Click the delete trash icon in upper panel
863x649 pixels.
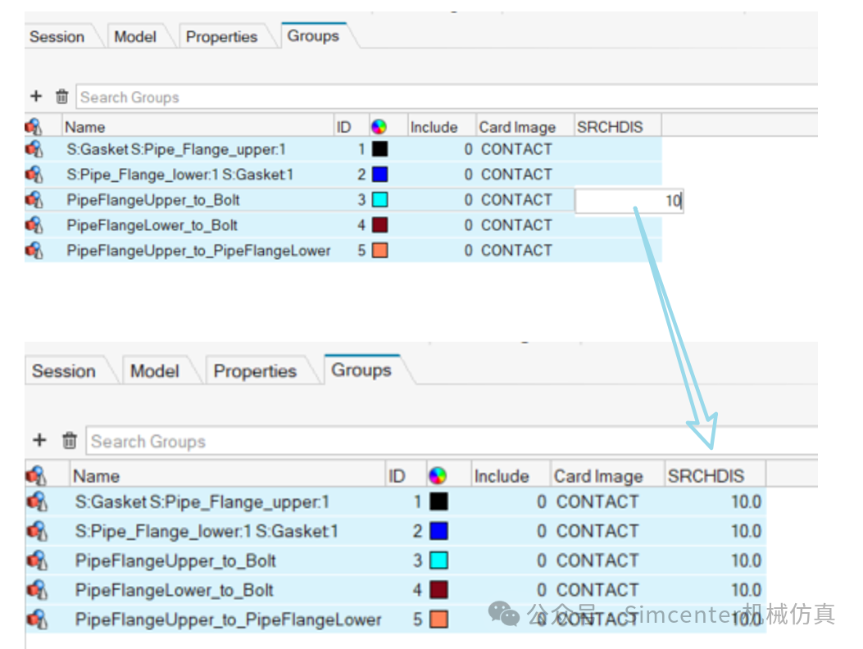pos(61,97)
